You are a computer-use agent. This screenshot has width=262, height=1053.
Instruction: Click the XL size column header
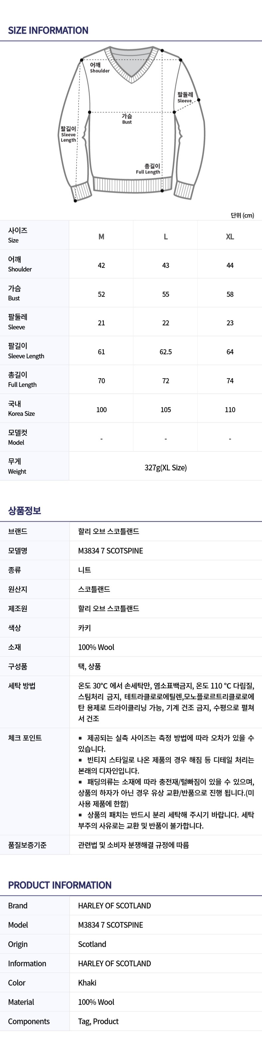click(x=230, y=237)
